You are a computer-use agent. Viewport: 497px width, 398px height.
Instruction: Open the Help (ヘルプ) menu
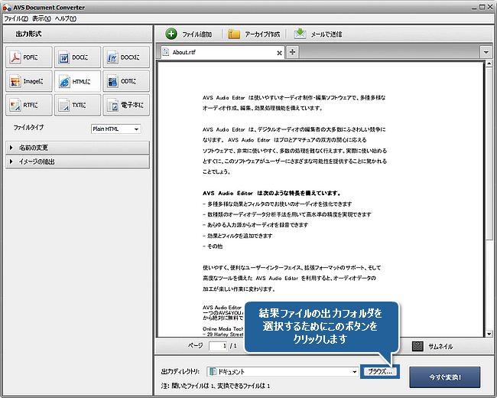pyautogui.click(x=66, y=18)
